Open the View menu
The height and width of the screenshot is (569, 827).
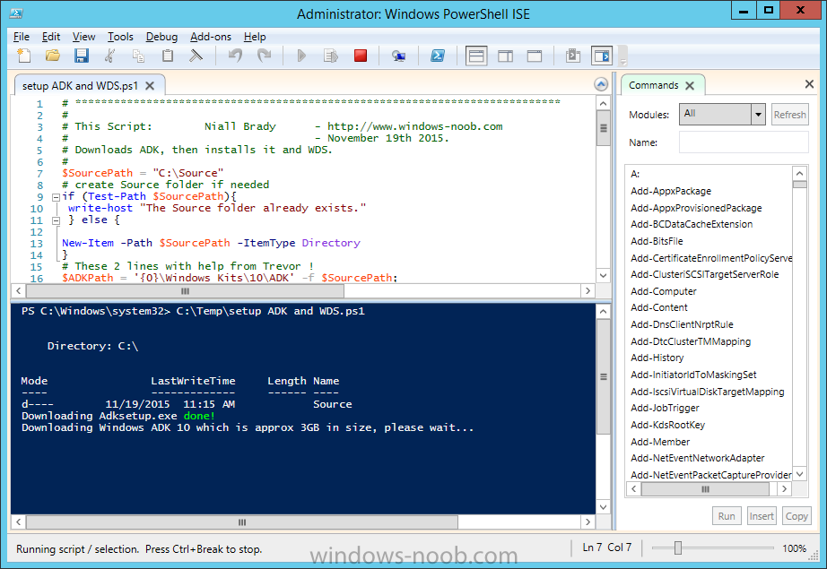click(83, 37)
